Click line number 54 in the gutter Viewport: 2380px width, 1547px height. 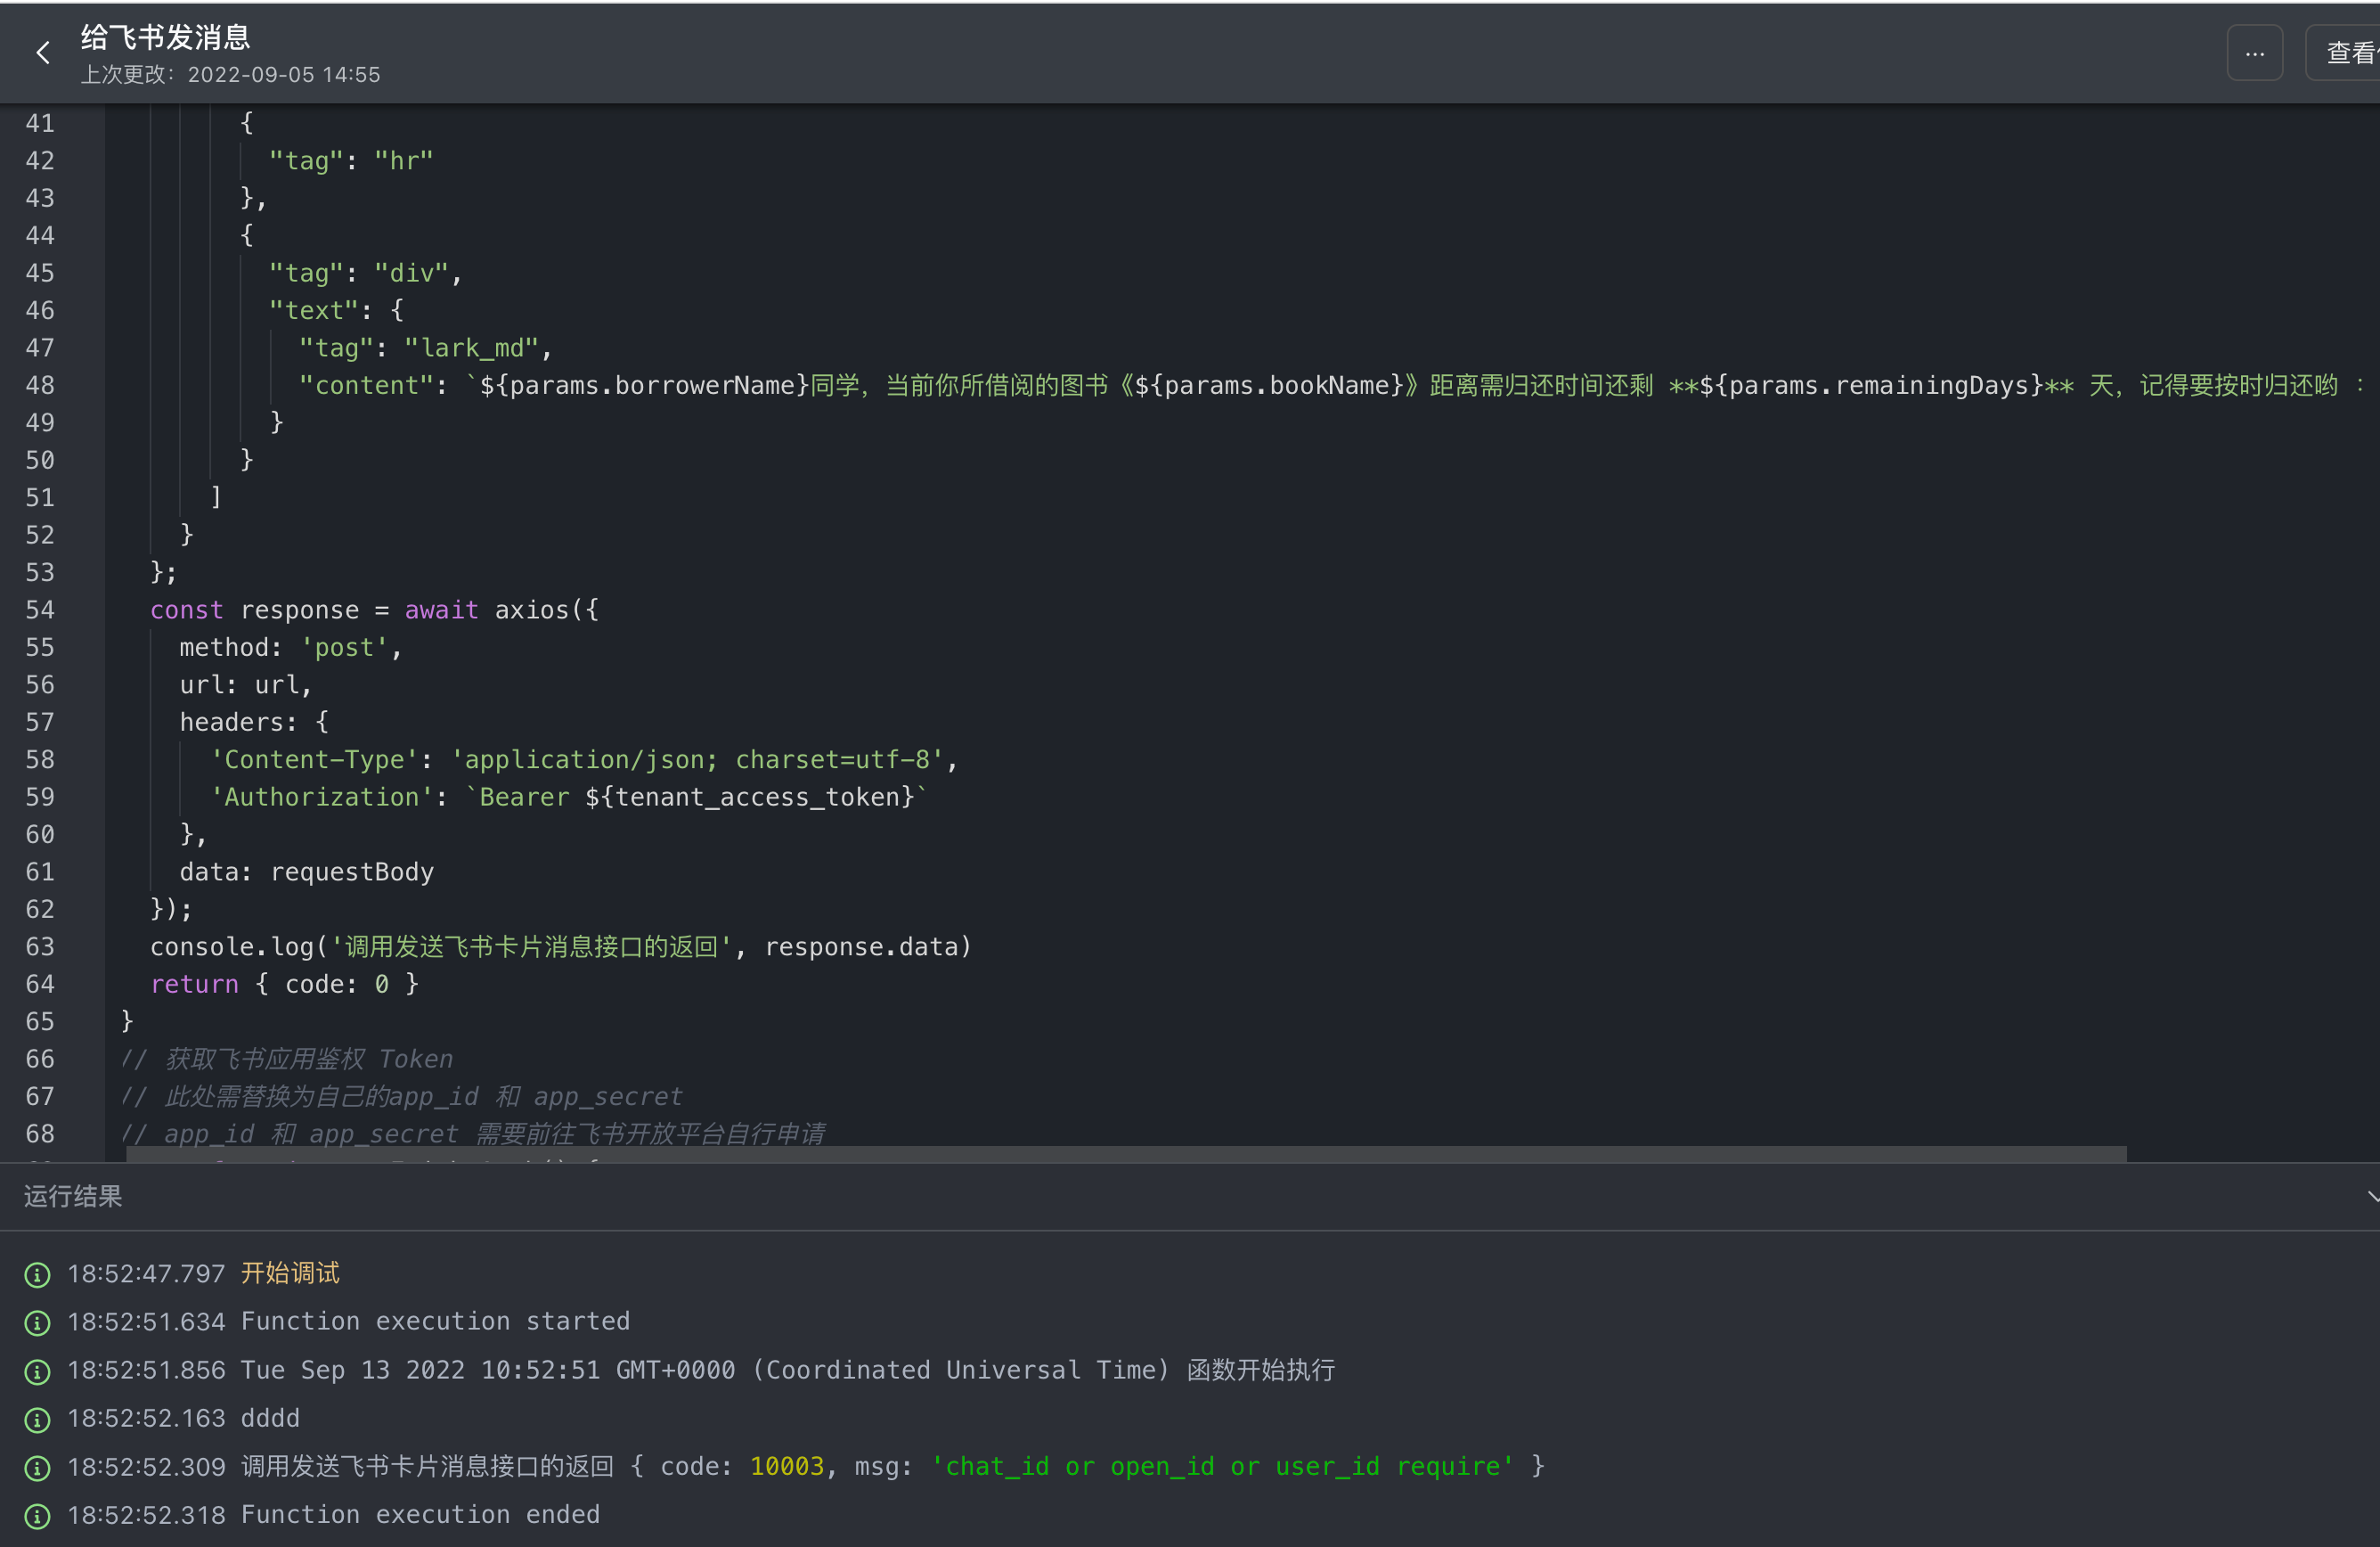(x=40, y=610)
